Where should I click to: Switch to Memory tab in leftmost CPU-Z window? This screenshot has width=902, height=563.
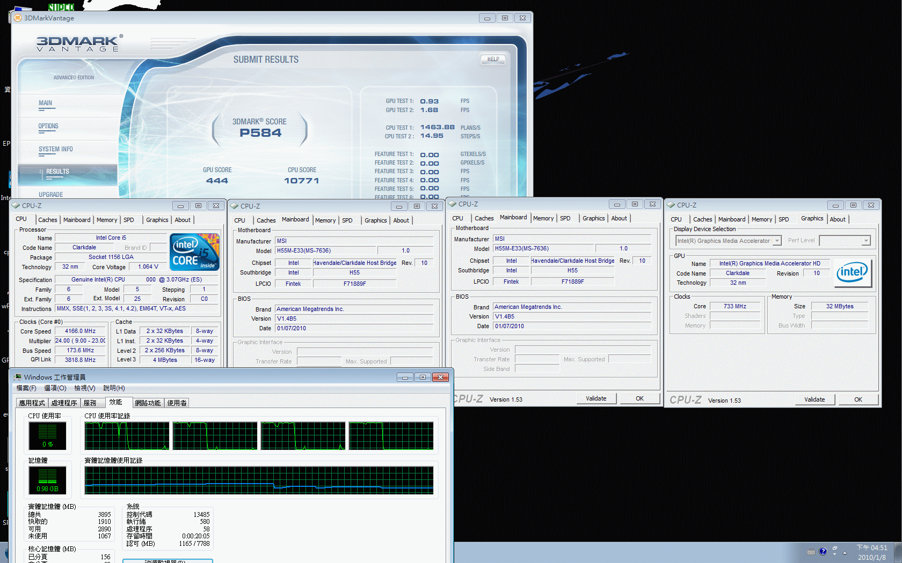coord(107,220)
